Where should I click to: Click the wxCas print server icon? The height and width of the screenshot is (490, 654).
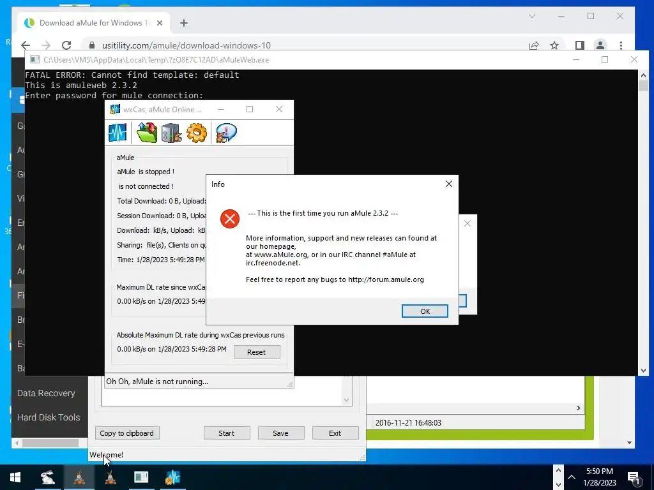(171, 133)
